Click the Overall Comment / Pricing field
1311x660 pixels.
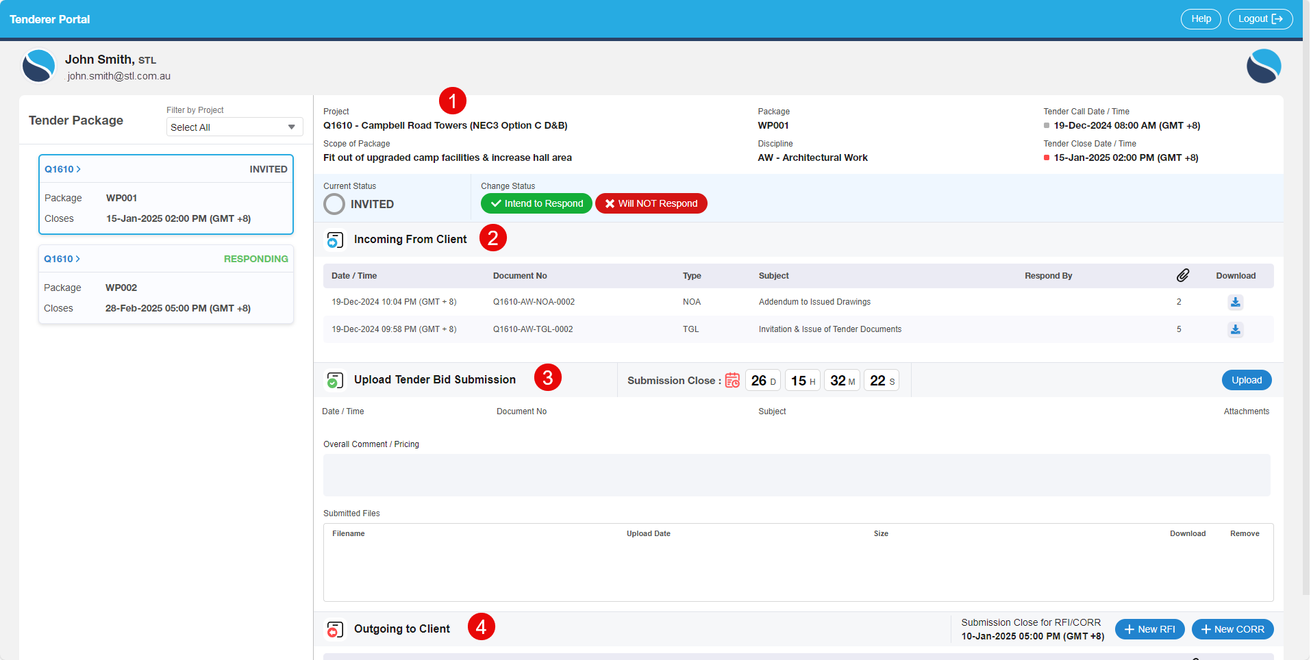point(797,475)
